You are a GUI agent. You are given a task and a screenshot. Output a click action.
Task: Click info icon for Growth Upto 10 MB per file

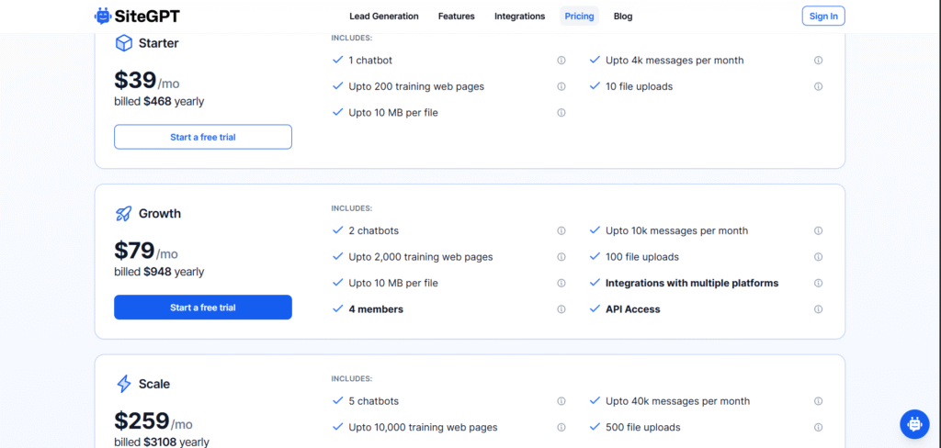pos(561,283)
